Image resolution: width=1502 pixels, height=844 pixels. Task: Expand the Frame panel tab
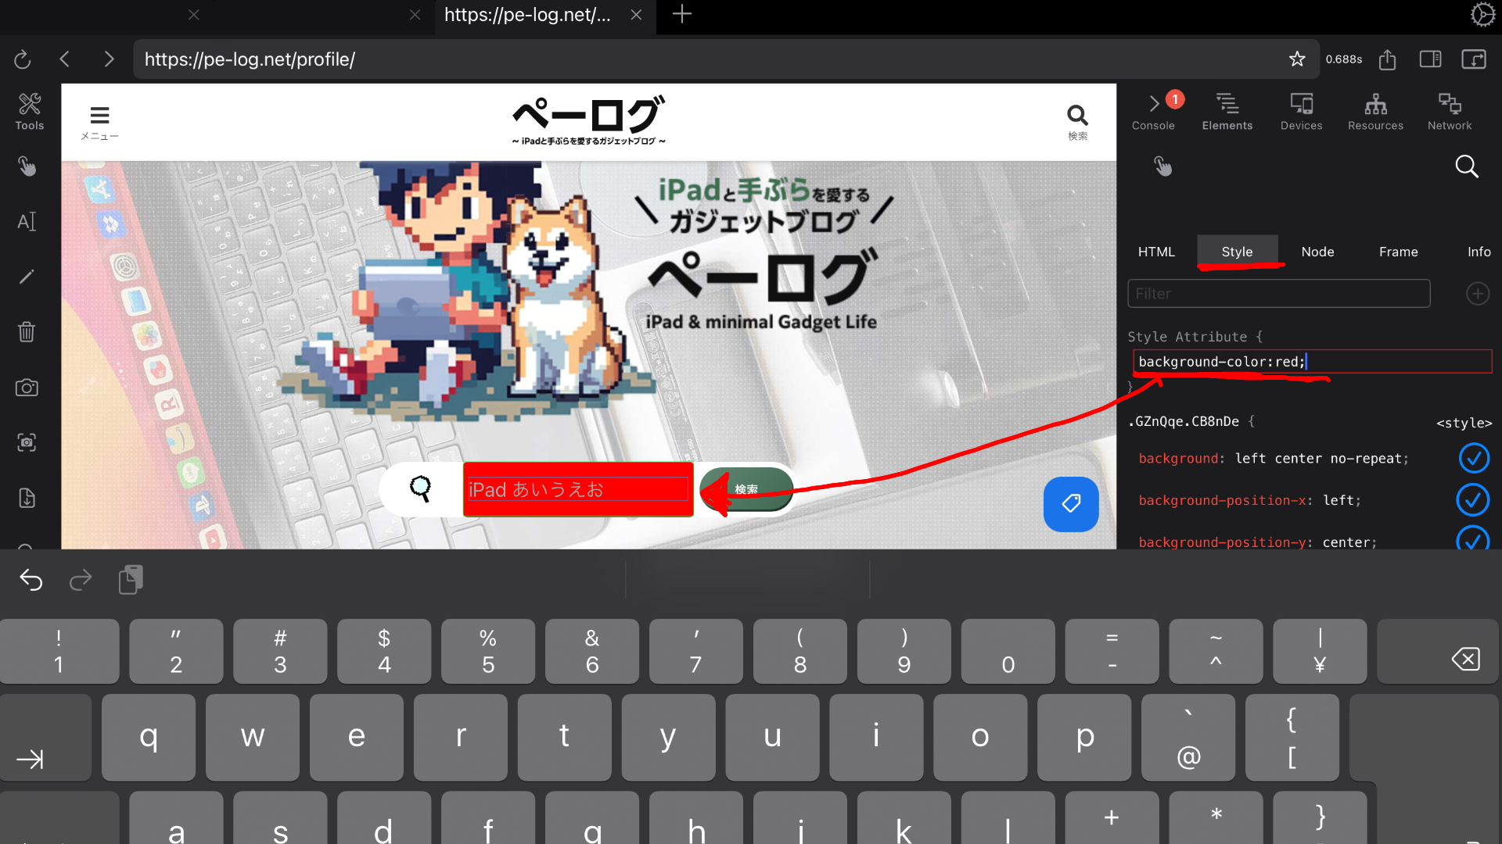[x=1398, y=252]
